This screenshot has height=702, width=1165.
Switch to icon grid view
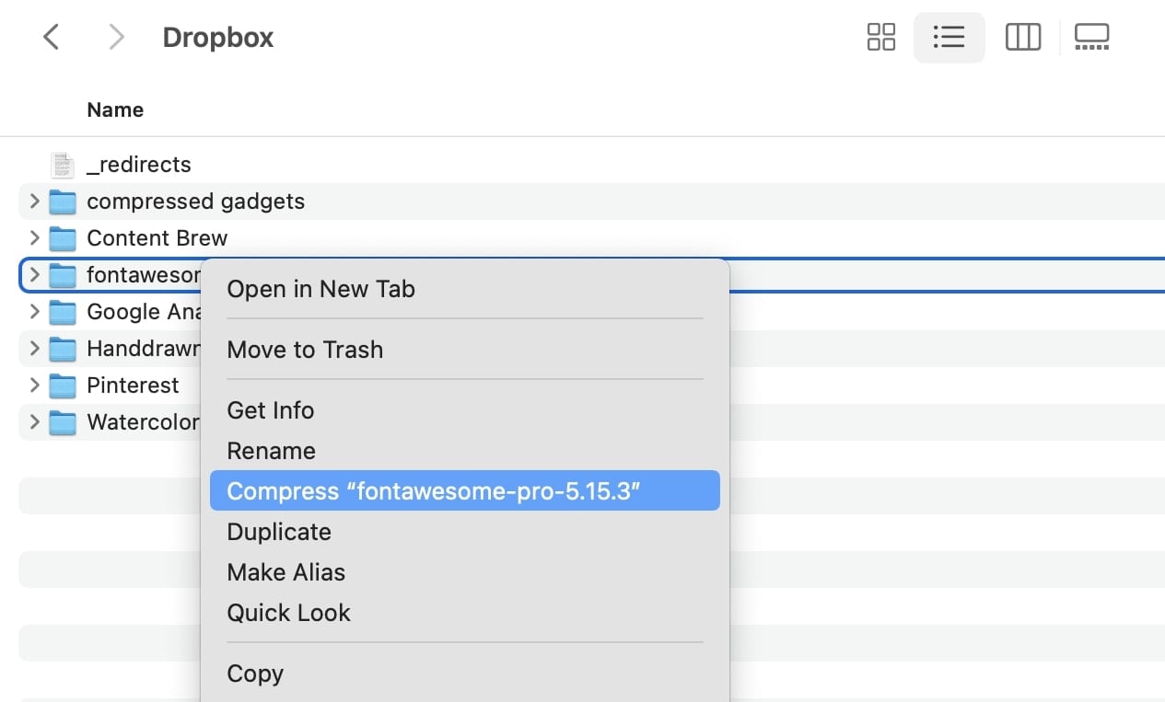point(880,37)
